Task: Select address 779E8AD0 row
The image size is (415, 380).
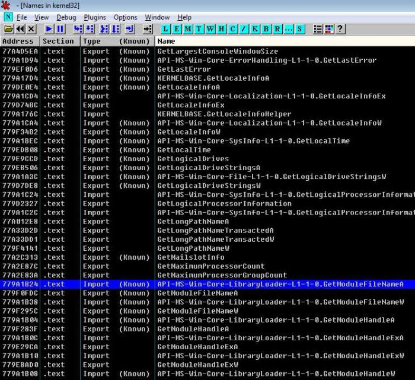Action: point(207,365)
